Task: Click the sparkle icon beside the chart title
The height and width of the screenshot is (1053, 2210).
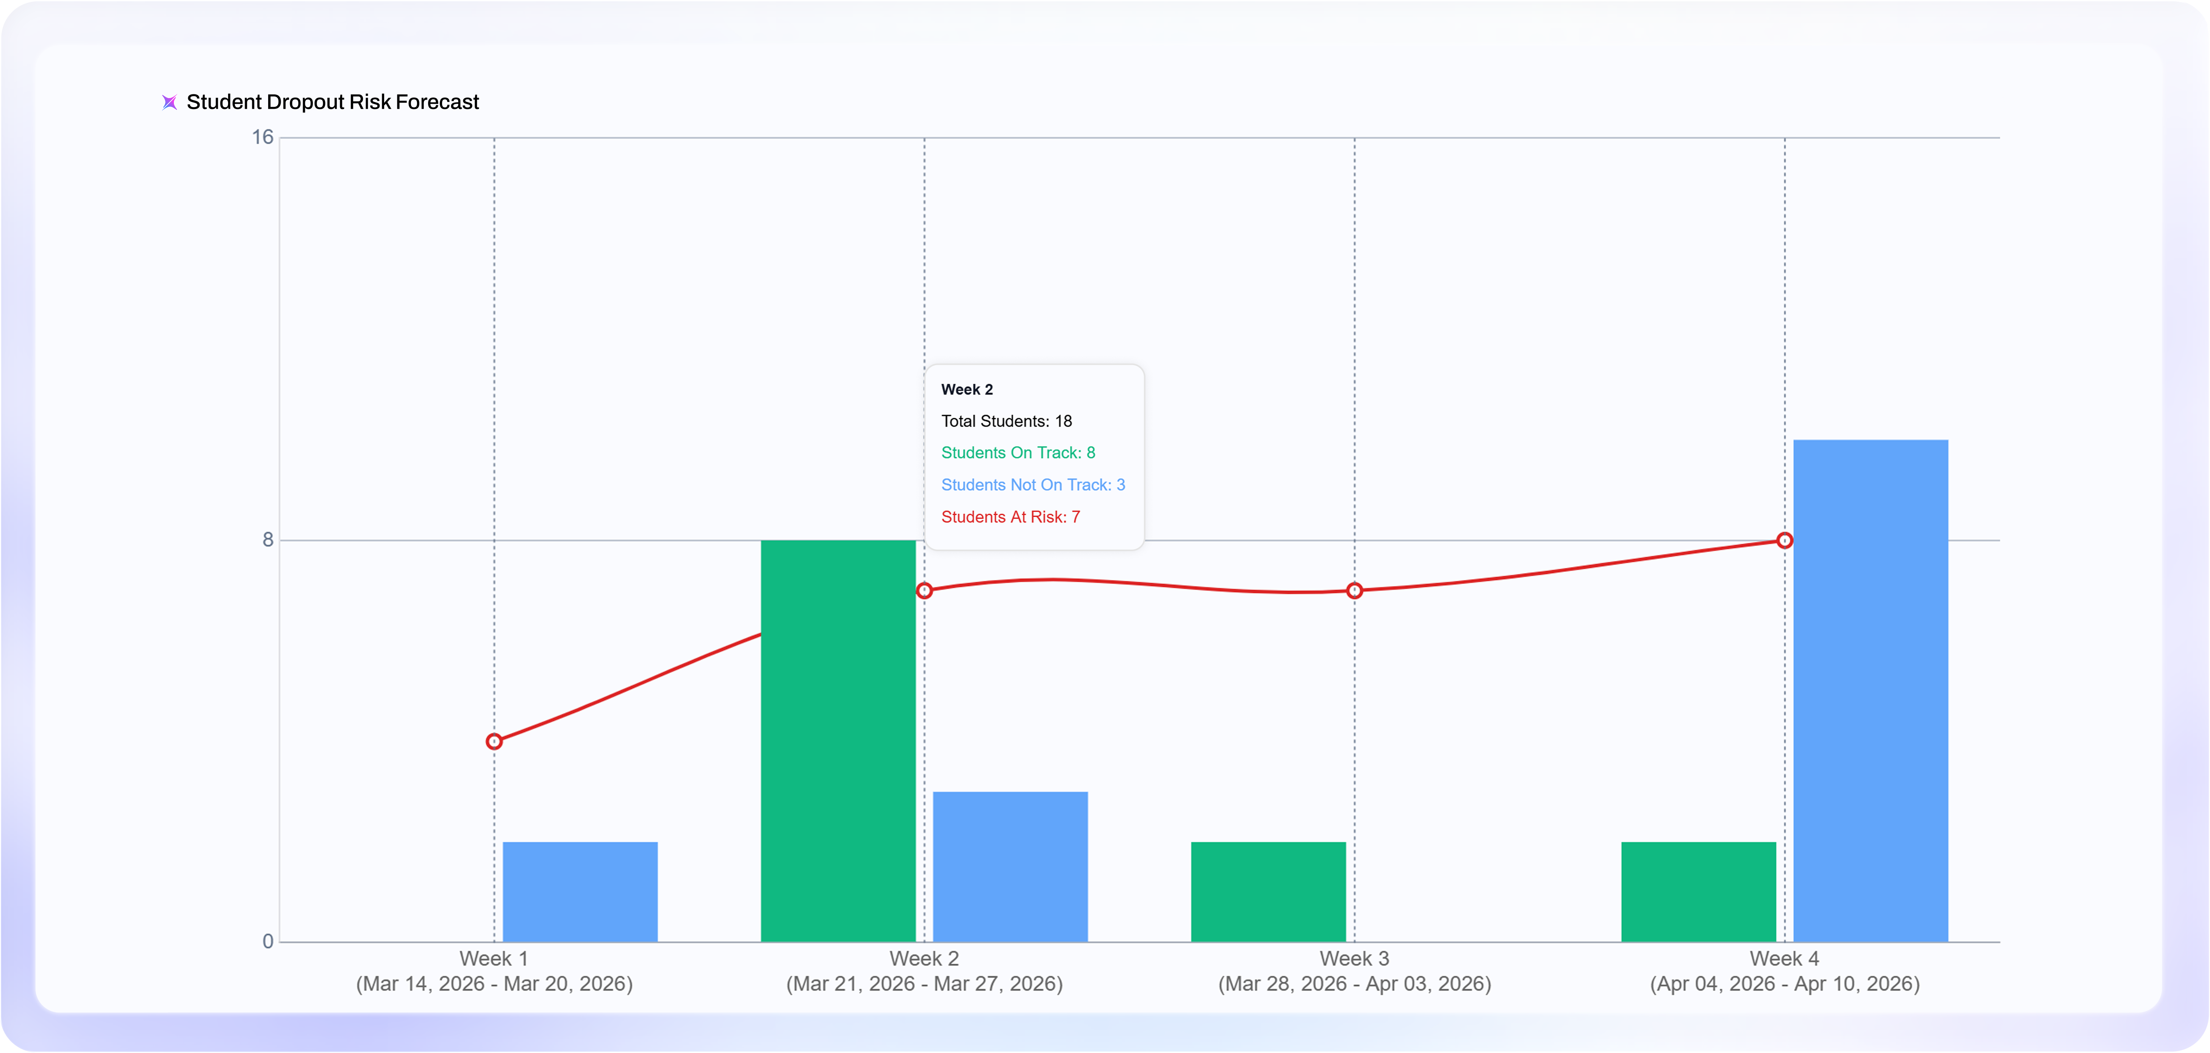Action: [170, 103]
